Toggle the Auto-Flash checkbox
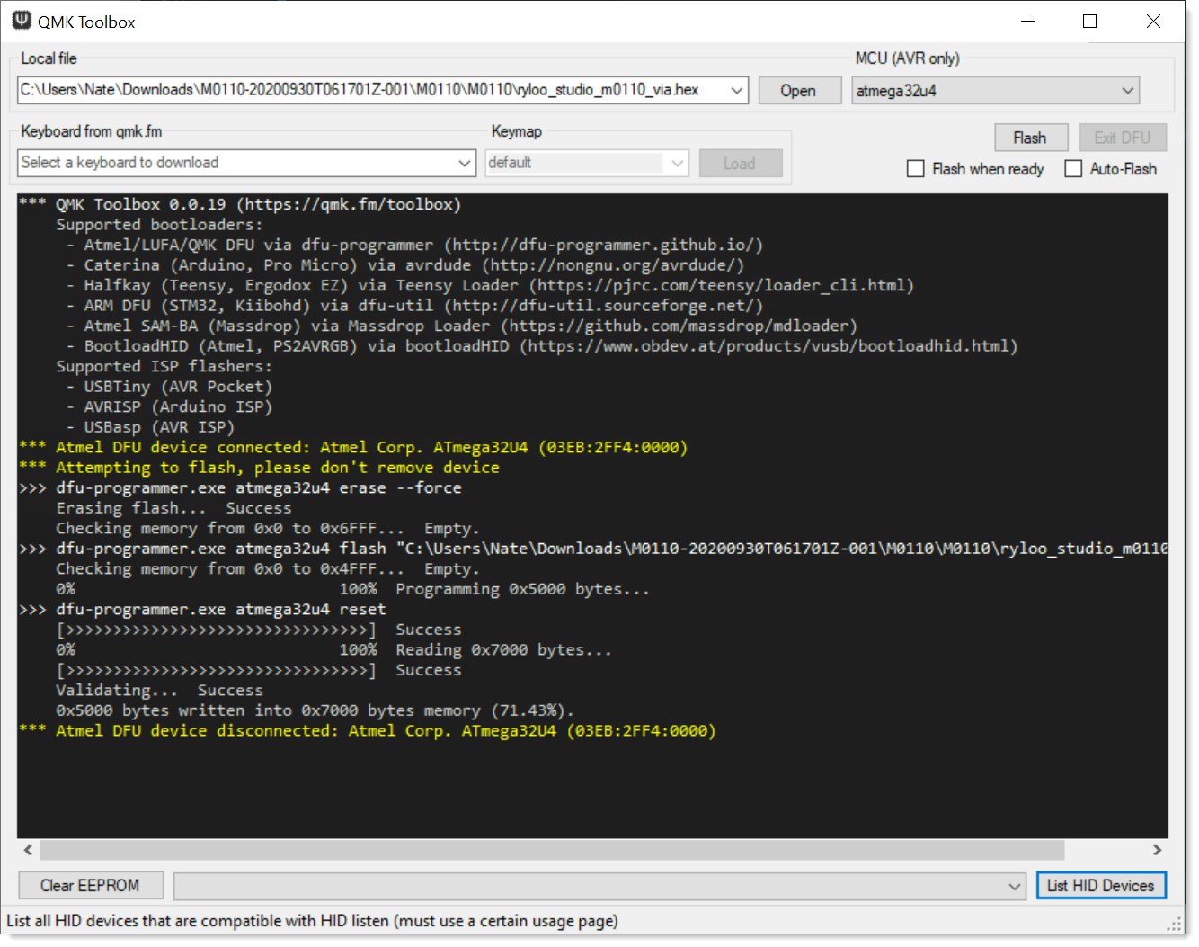 pos(1073,169)
